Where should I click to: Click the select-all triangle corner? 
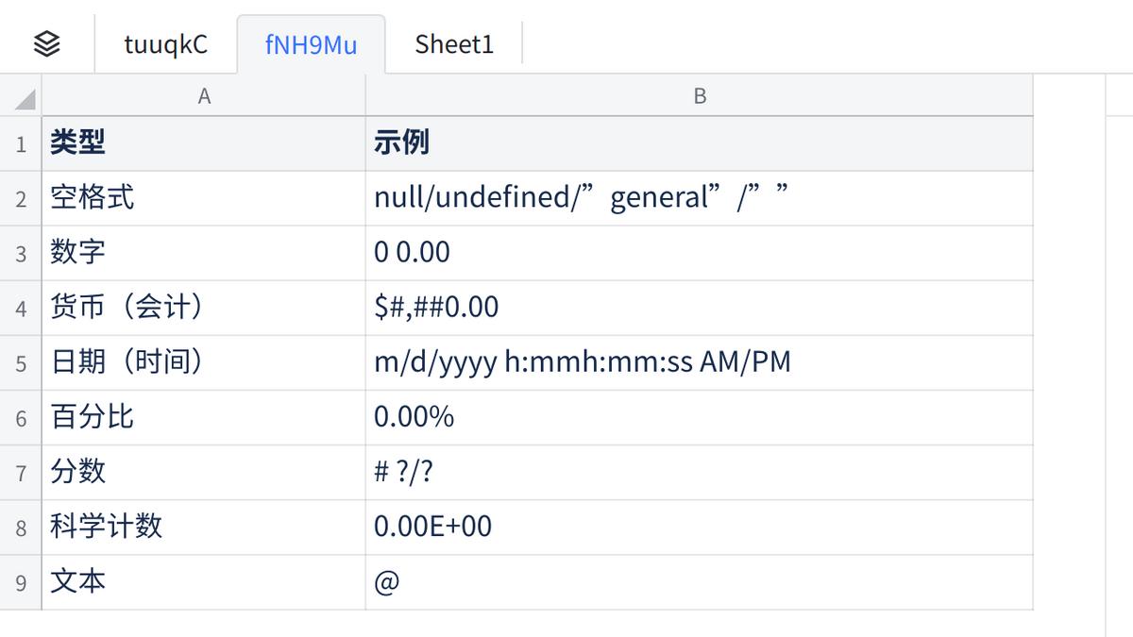tap(19, 94)
